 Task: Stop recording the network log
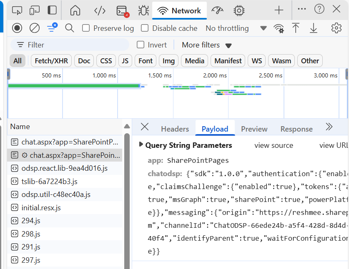(17, 28)
